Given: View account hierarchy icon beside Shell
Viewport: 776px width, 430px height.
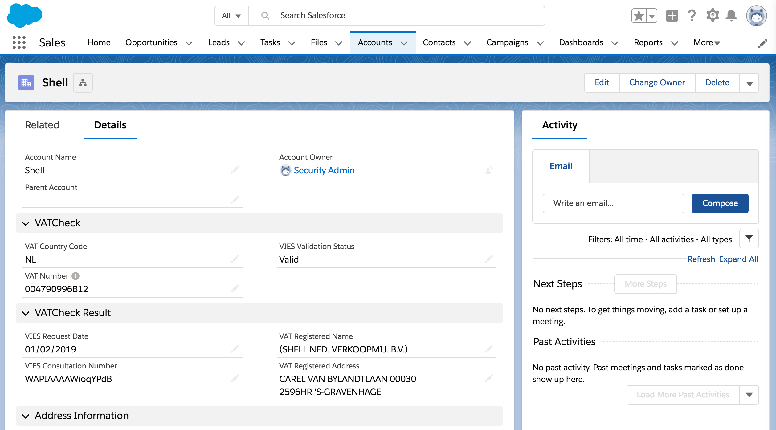Looking at the screenshot, I should 82,82.
